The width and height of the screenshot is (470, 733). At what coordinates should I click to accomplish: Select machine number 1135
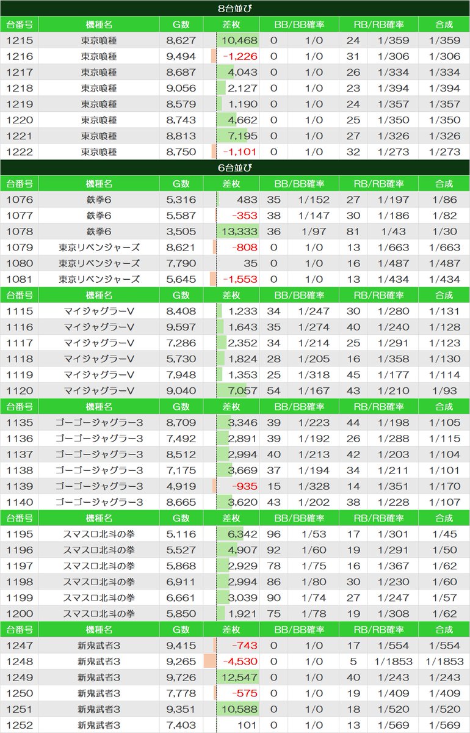[x=20, y=421]
